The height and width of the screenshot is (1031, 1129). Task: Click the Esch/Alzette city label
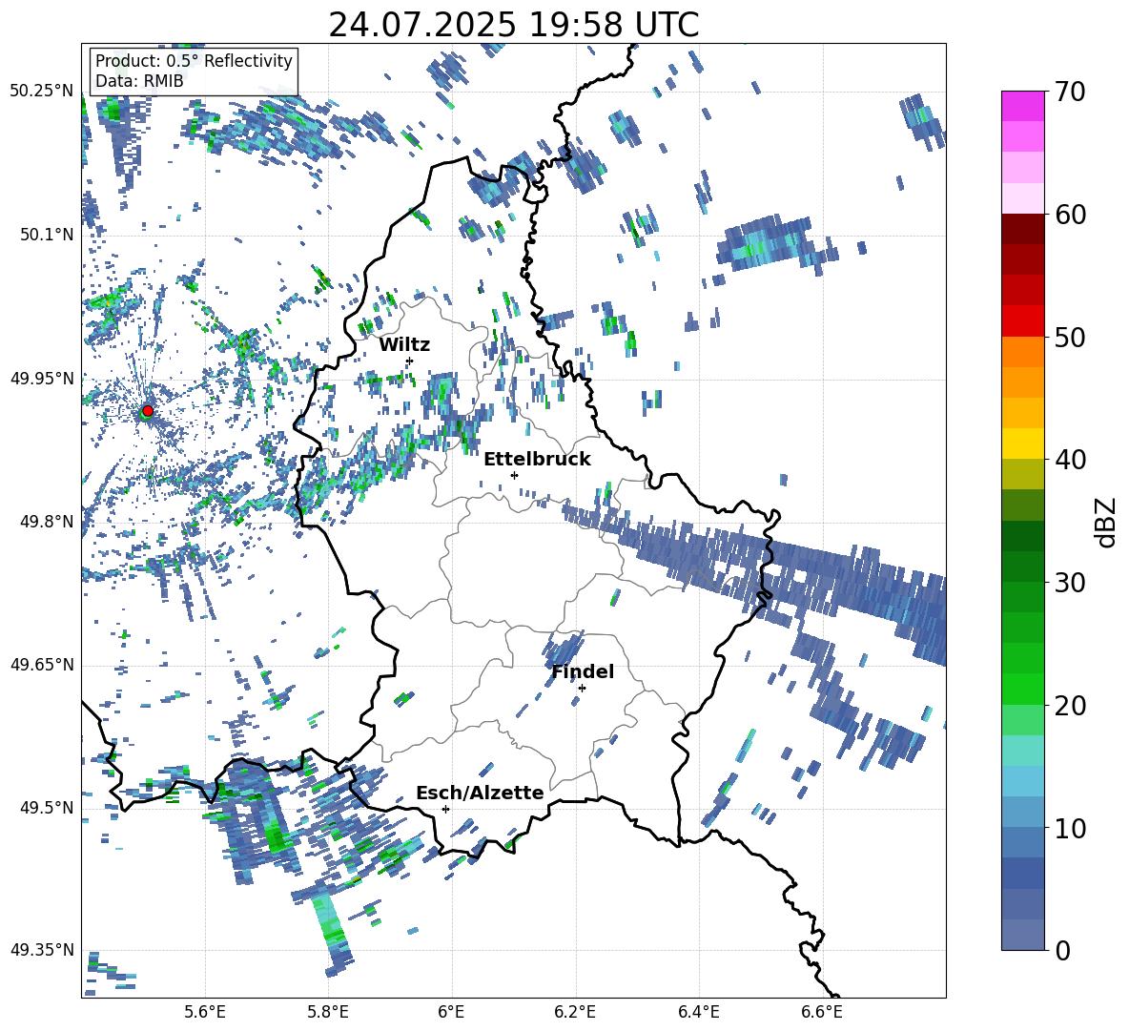480,793
